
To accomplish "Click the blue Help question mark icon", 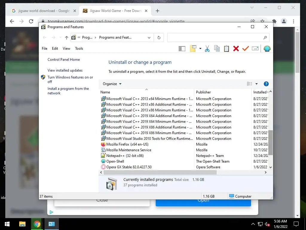I will tap(266, 84).
